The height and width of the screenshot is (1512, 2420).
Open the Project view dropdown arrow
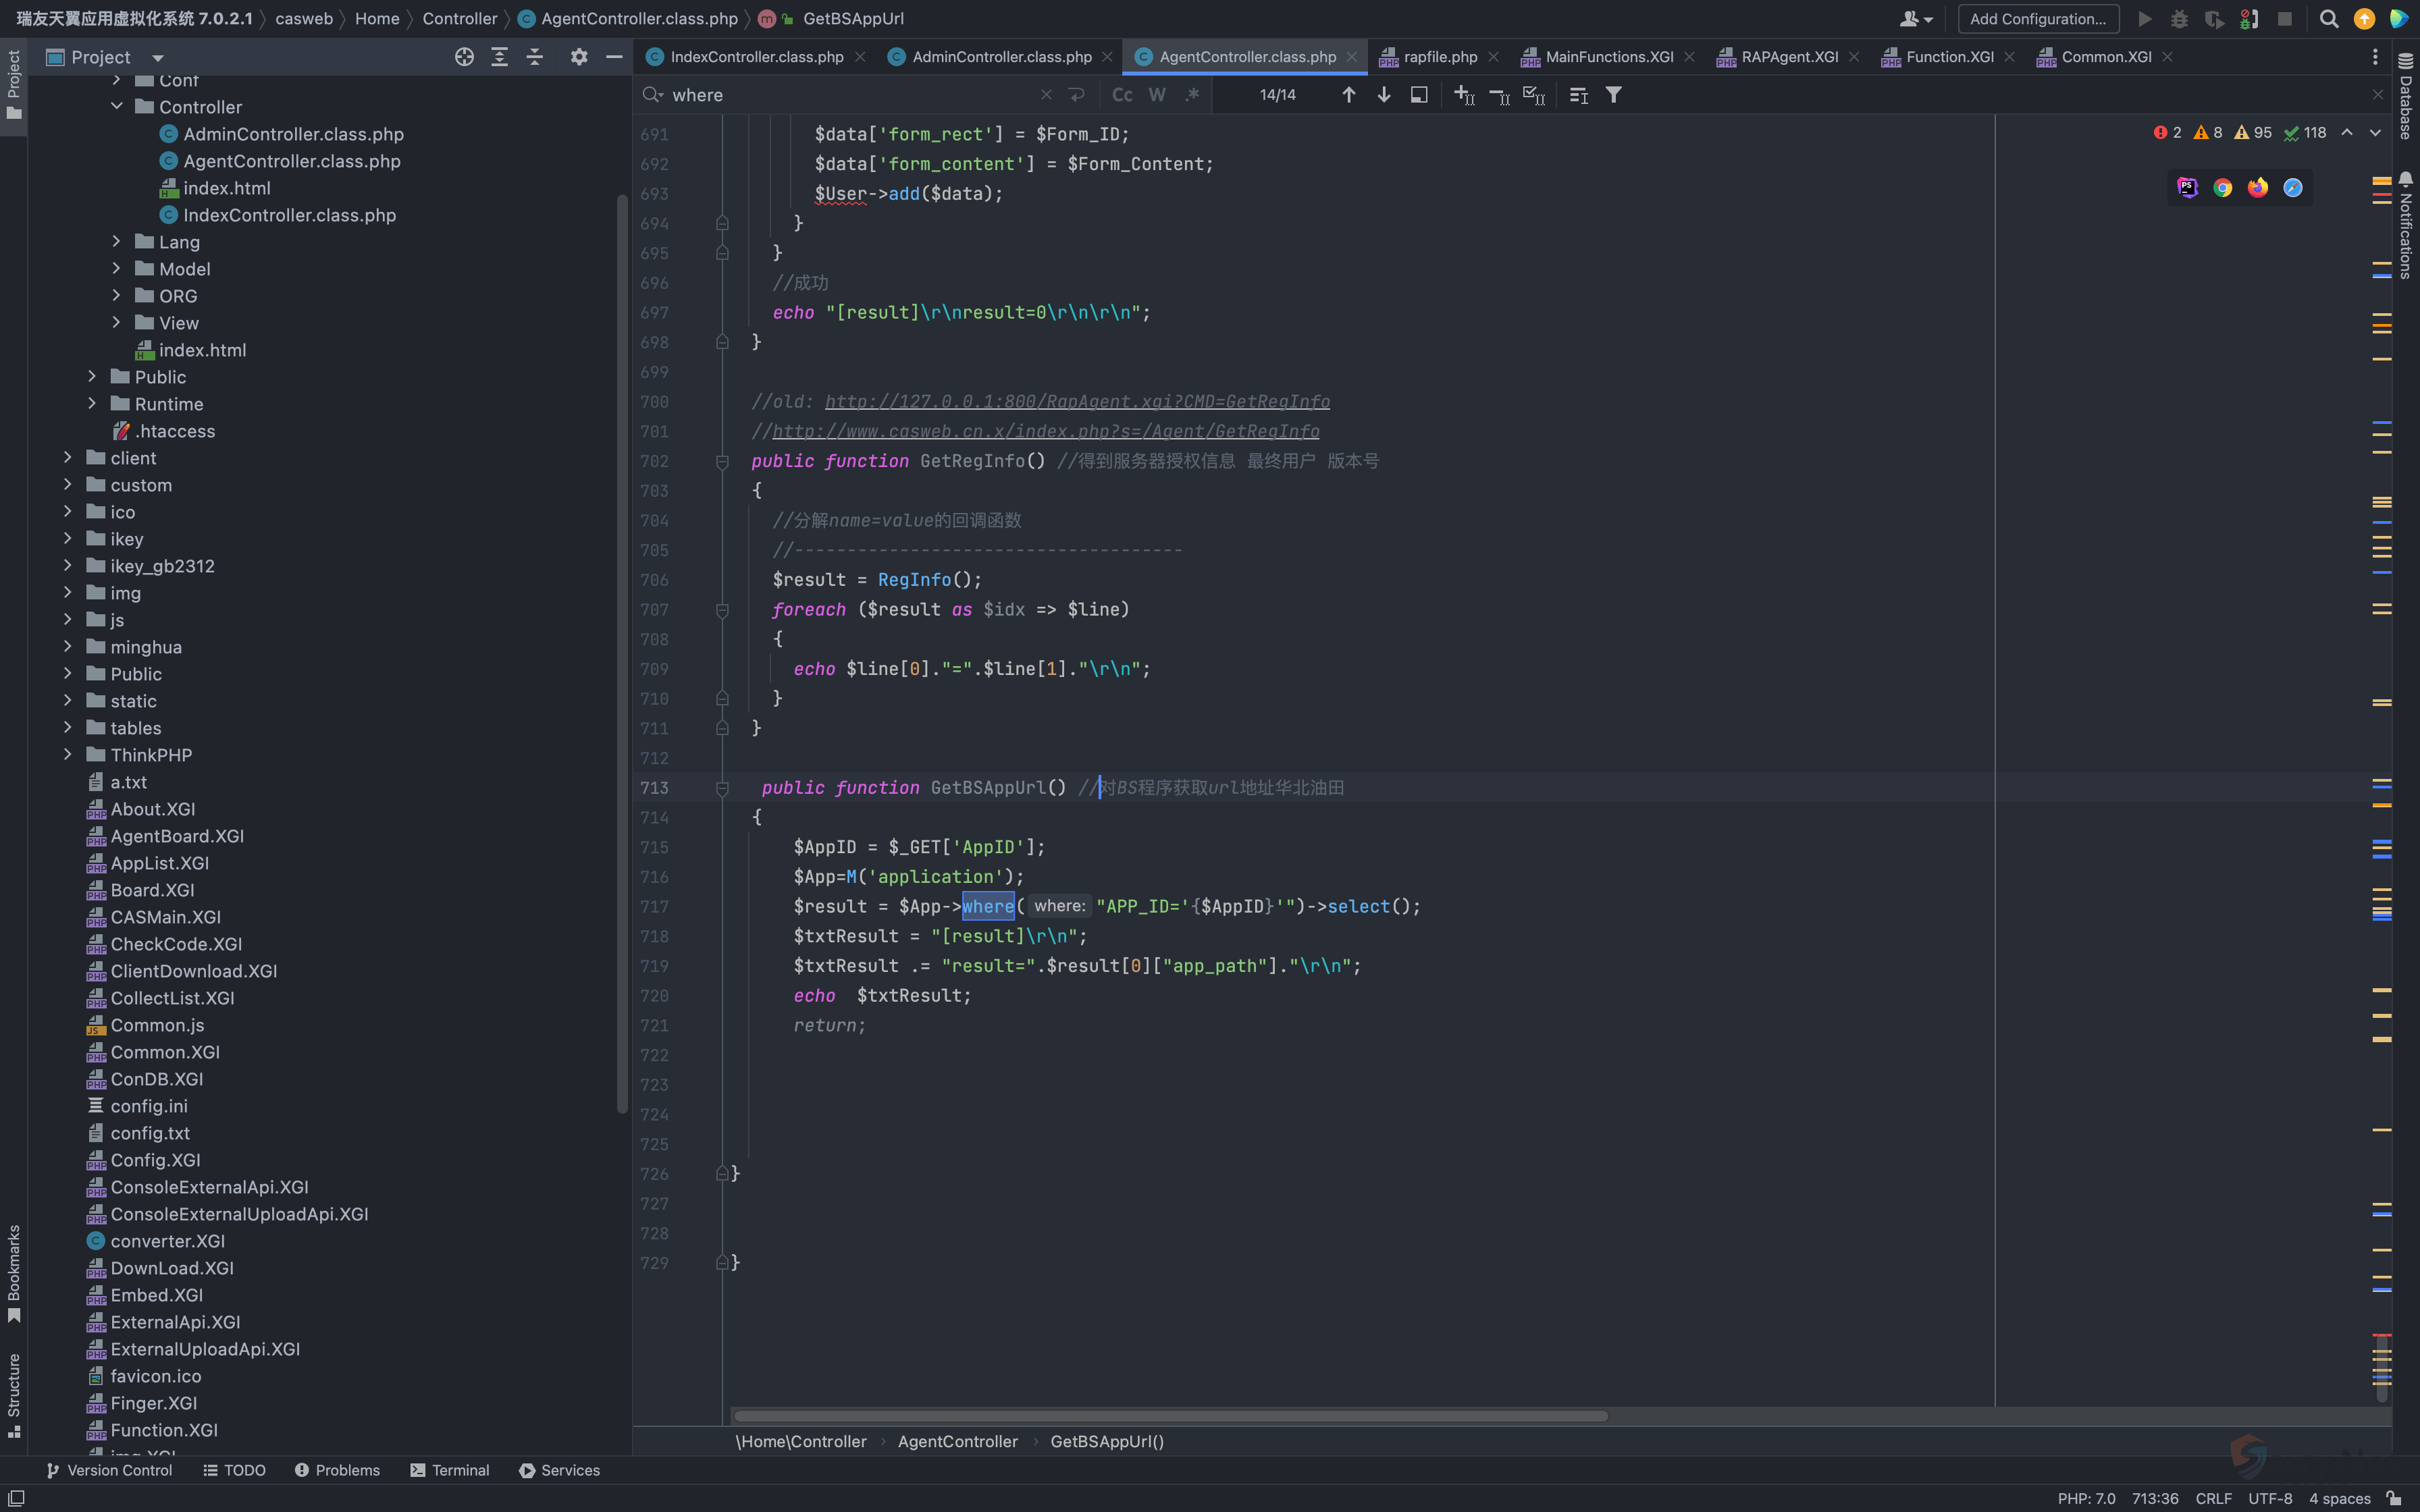(158, 58)
